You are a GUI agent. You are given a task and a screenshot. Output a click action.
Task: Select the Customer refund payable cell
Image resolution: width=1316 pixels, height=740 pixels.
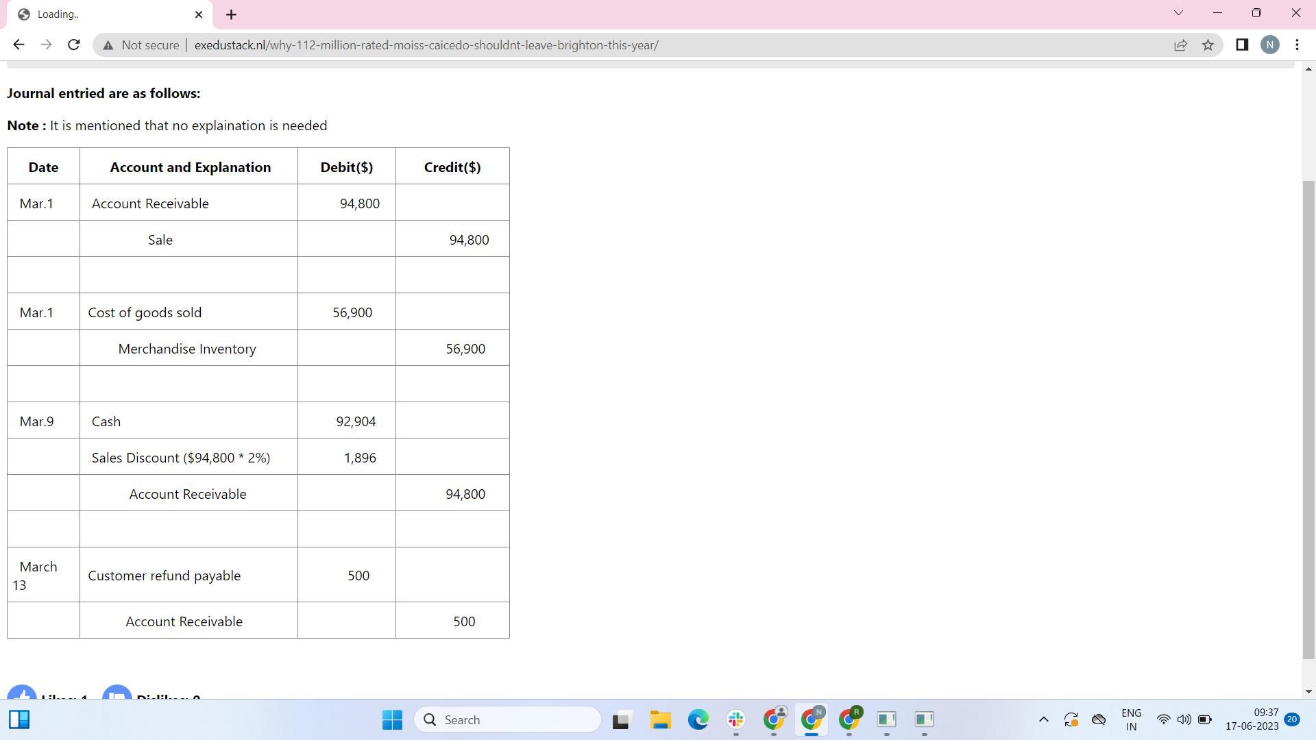coord(188,575)
